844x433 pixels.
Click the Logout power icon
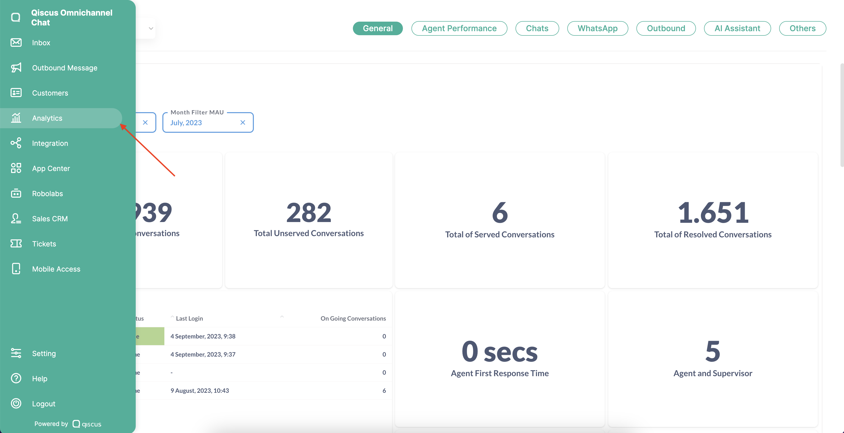click(x=16, y=404)
